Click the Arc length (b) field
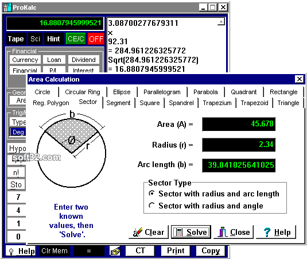Viewport: 307px width, 259px height. click(239, 165)
